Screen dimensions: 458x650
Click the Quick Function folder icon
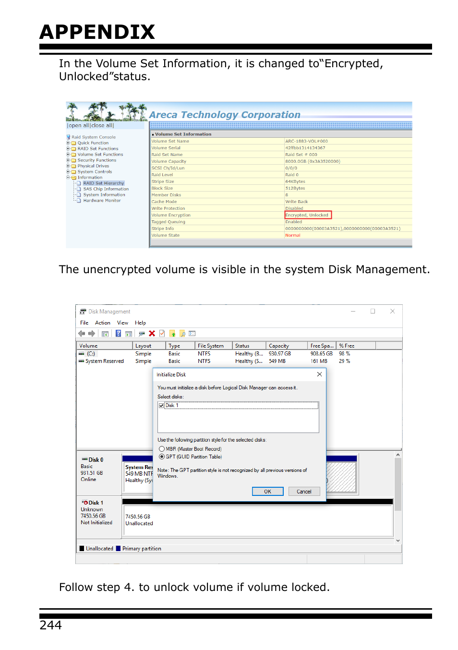pos(73,143)
